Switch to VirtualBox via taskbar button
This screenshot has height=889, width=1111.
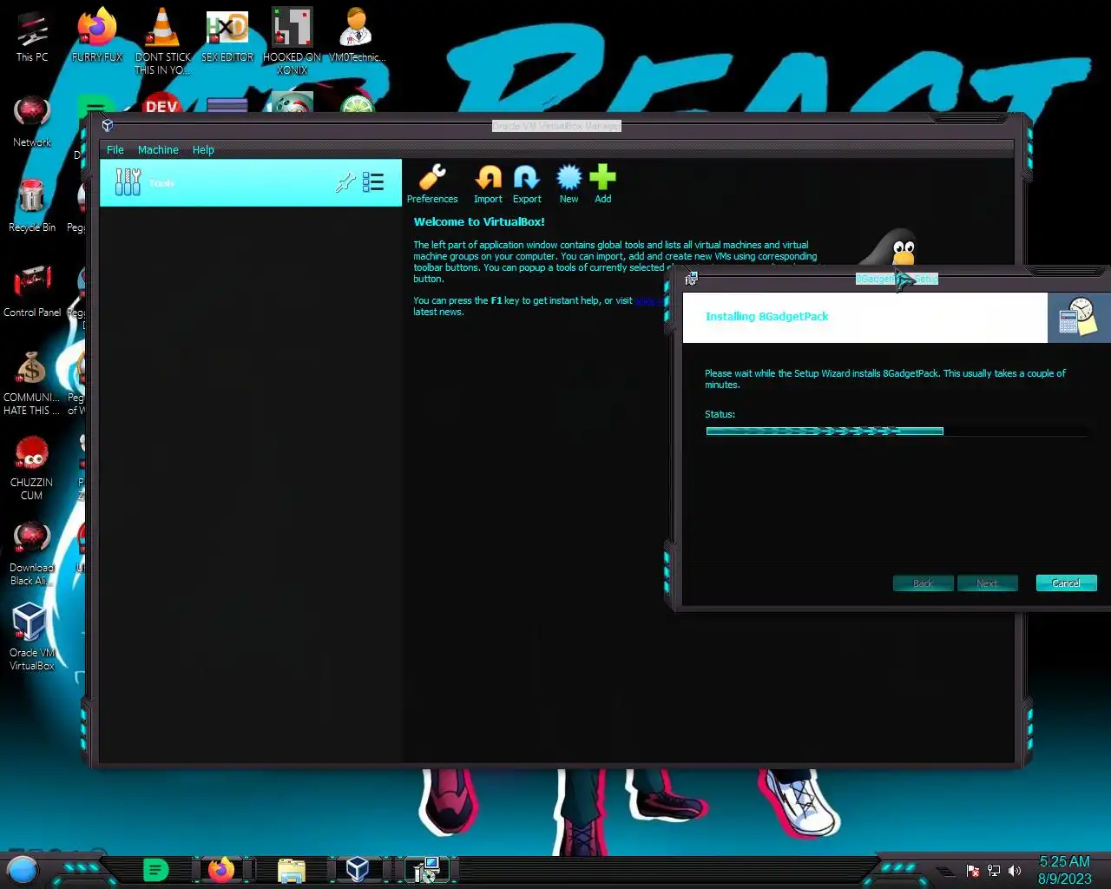coord(358,869)
